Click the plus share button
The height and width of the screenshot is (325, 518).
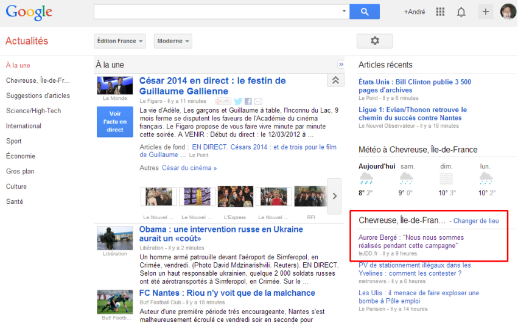coord(485,12)
